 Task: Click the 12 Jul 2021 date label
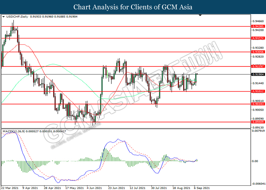coord(138,188)
